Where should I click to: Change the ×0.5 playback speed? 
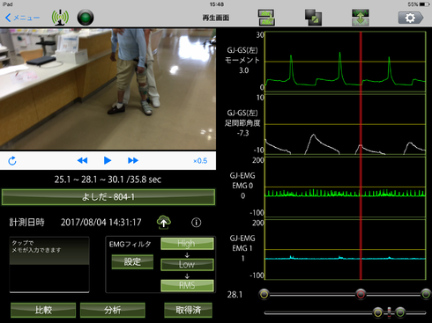tap(200, 161)
